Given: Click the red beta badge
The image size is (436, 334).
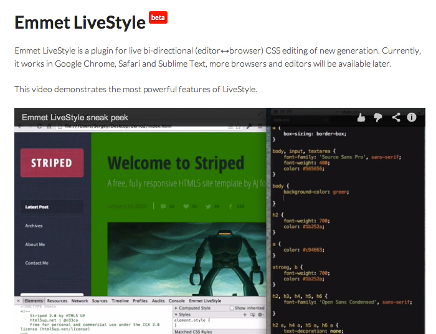Looking at the screenshot, I should [x=158, y=17].
